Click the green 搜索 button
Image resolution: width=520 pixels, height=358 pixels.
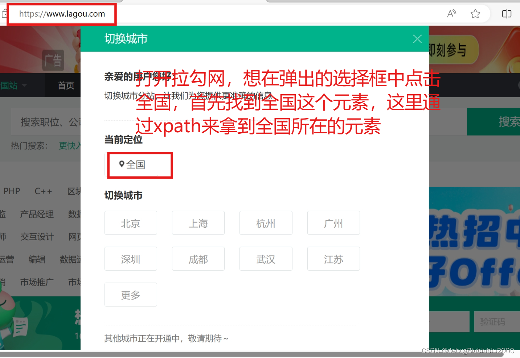(x=494, y=122)
